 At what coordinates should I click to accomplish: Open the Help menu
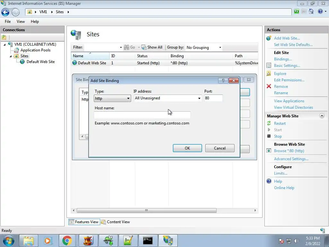[35, 22]
